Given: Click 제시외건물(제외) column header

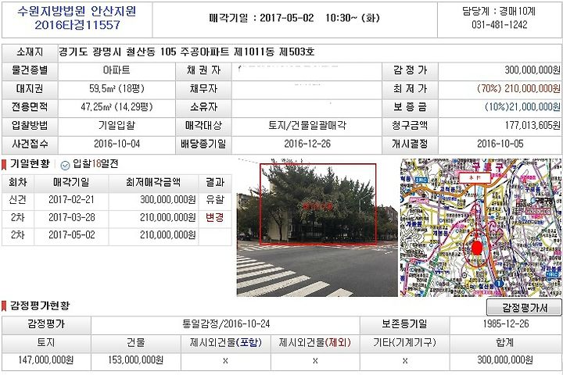Looking at the screenshot, I should [x=315, y=344].
